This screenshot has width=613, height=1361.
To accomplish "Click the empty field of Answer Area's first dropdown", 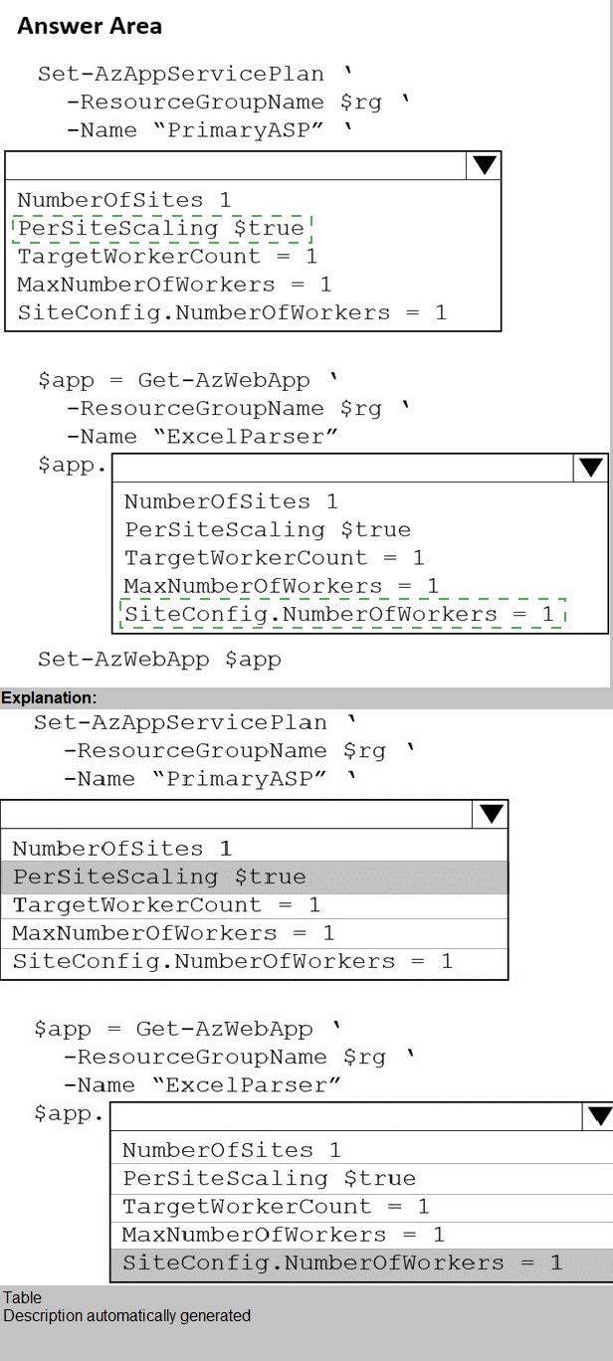I will tap(236, 165).
